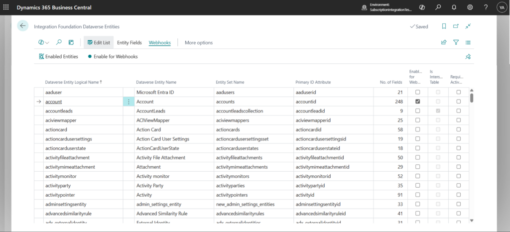
Task: Open this page in a new window
Action: pyautogui.click(x=456, y=26)
